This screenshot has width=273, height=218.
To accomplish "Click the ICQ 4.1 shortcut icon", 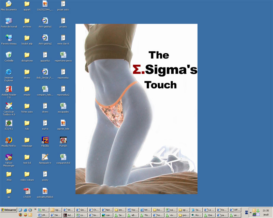I will pyautogui.click(x=9, y=123).
